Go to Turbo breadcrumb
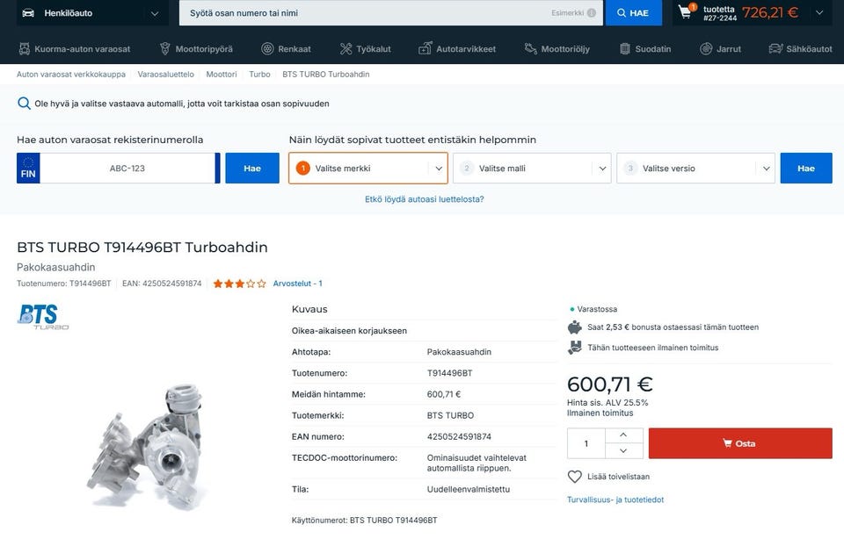Image resolution: width=844 pixels, height=539 pixels. click(259, 74)
